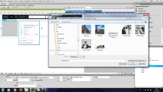Click Bearbeiten edit image icon
The height and width of the screenshot is (92, 163).
42,80
